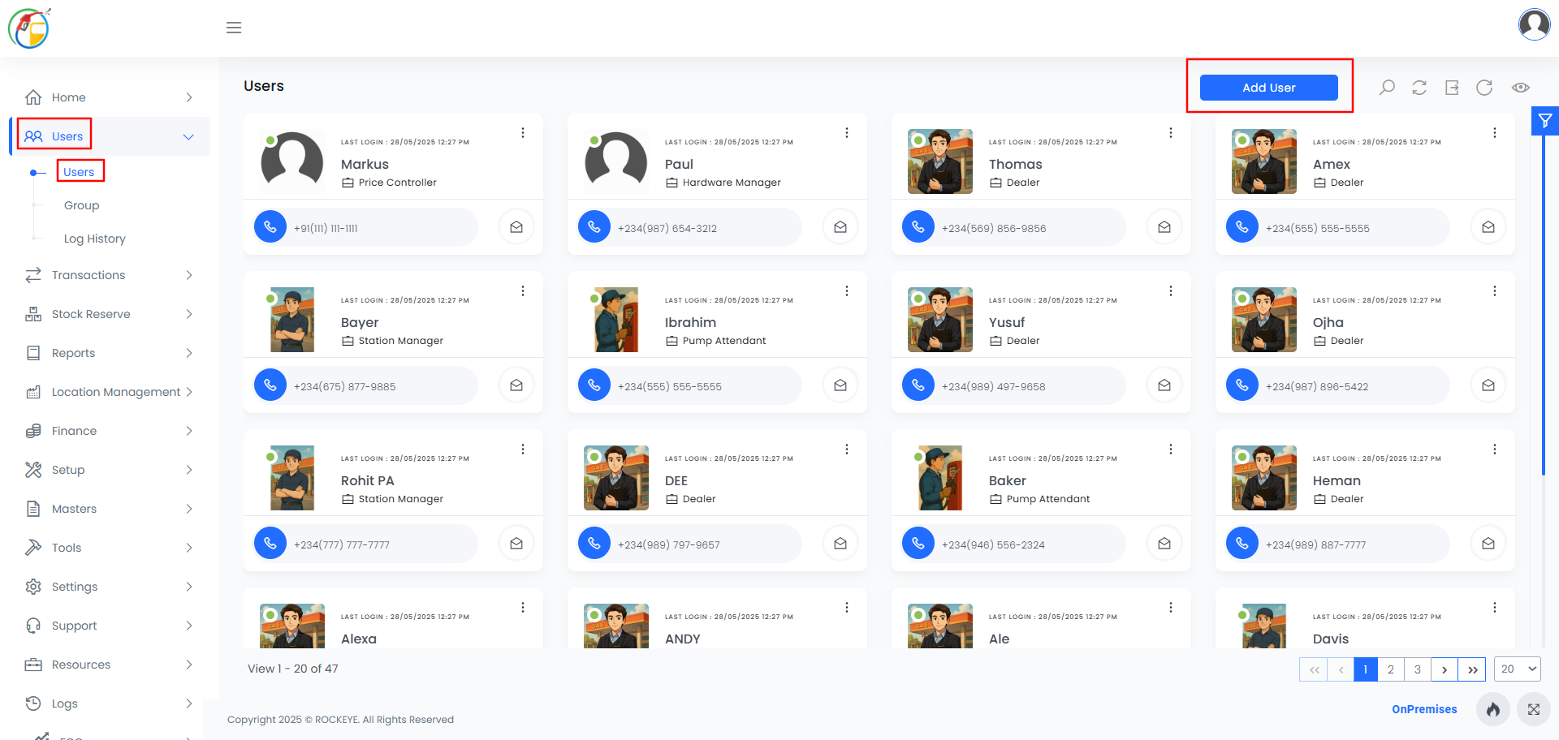The width and height of the screenshot is (1559, 740).
Task: Click the OnPremises link
Action: click(1424, 709)
